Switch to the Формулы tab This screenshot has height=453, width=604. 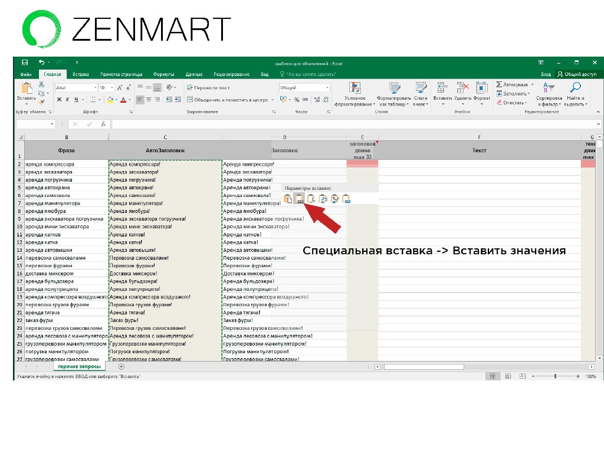click(164, 74)
